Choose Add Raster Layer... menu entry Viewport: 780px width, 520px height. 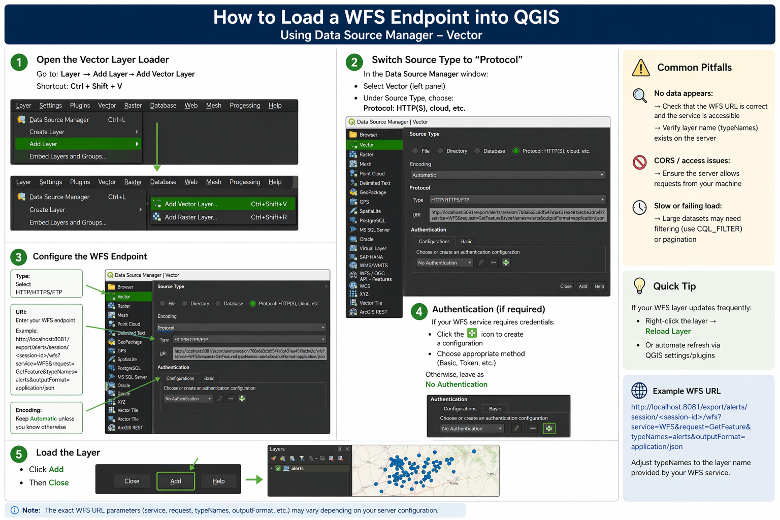[x=222, y=217]
